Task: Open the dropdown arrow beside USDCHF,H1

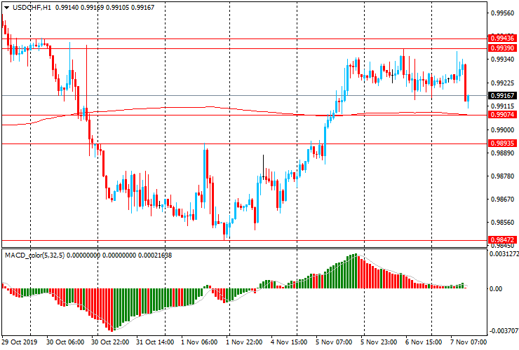Action: (x=6, y=6)
